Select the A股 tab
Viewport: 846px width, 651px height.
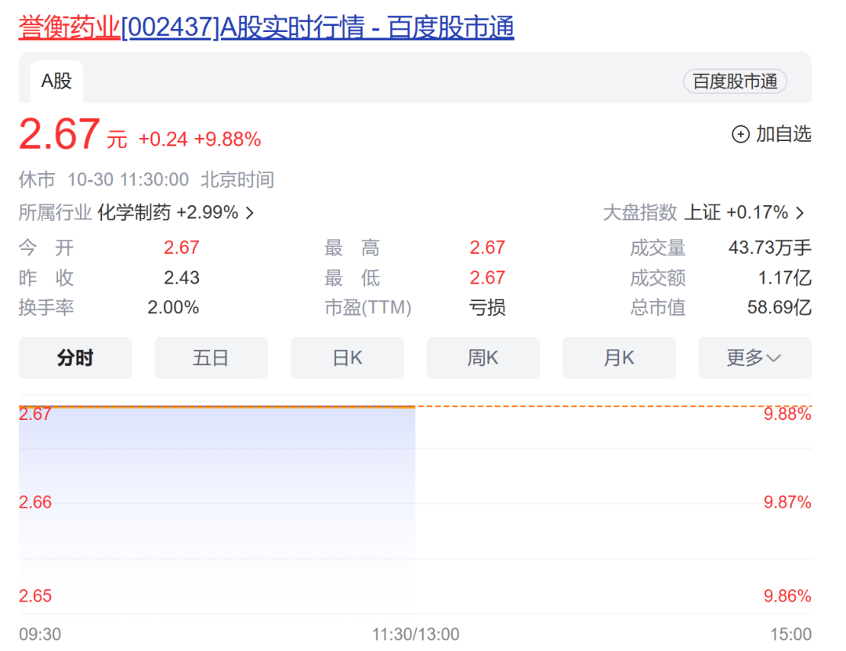[56, 81]
